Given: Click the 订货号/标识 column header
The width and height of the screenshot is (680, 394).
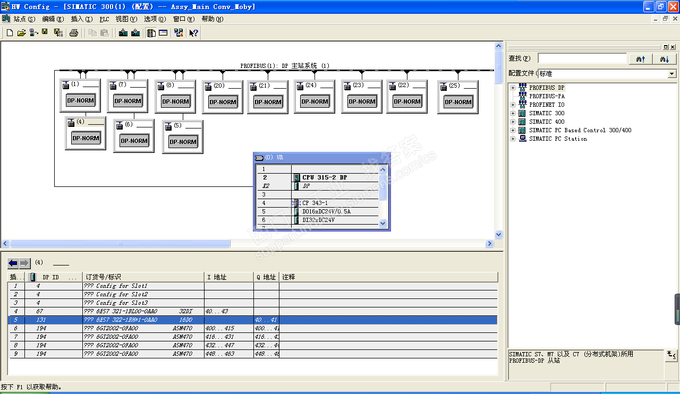Looking at the screenshot, I should click(x=143, y=277).
